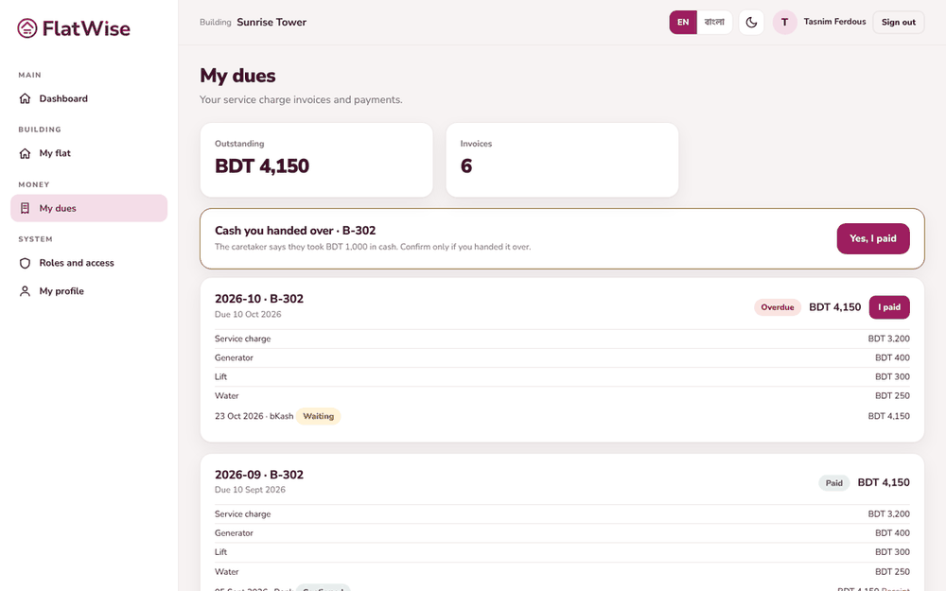Sign out of the account
The width and height of the screenshot is (946, 591).
[x=899, y=23]
